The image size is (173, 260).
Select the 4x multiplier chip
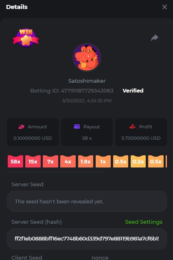(x=68, y=161)
